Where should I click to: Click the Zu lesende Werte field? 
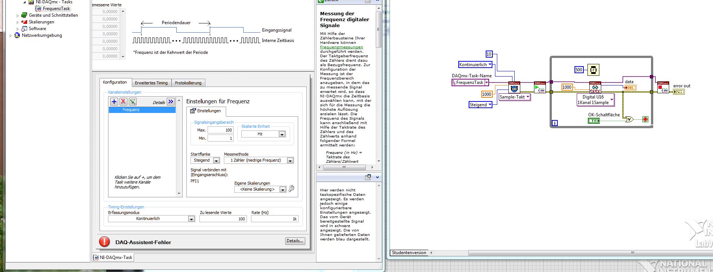coord(223,219)
